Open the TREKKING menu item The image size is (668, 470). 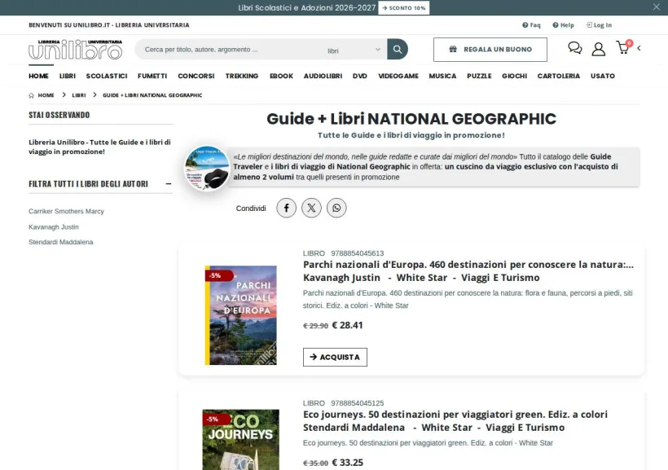(242, 76)
